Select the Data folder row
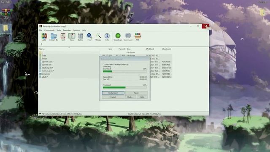Image resolution: width=270 pixels, height=152 pixels. [105, 55]
